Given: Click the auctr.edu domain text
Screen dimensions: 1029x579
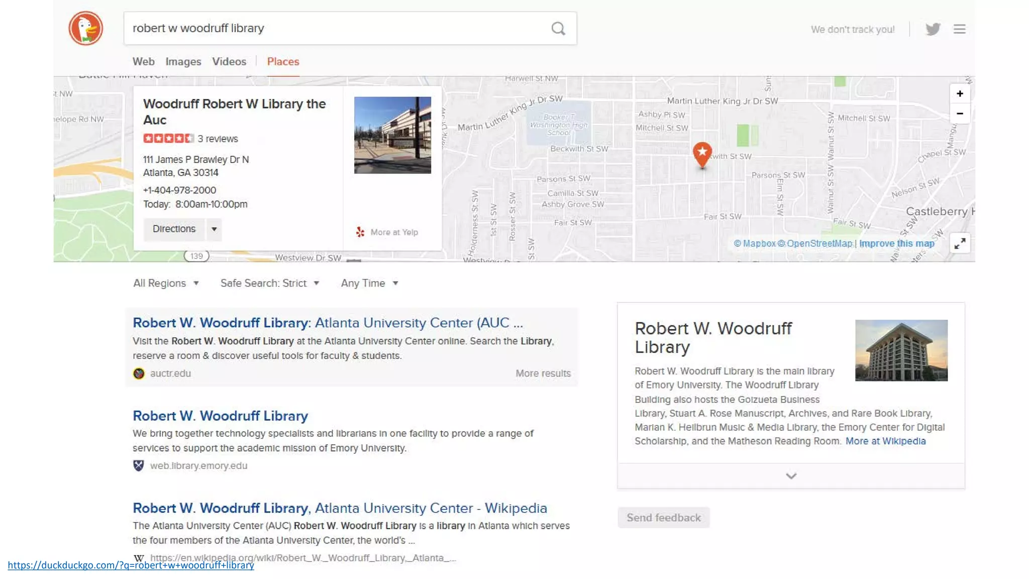Looking at the screenshot, I should click(170, 373).
